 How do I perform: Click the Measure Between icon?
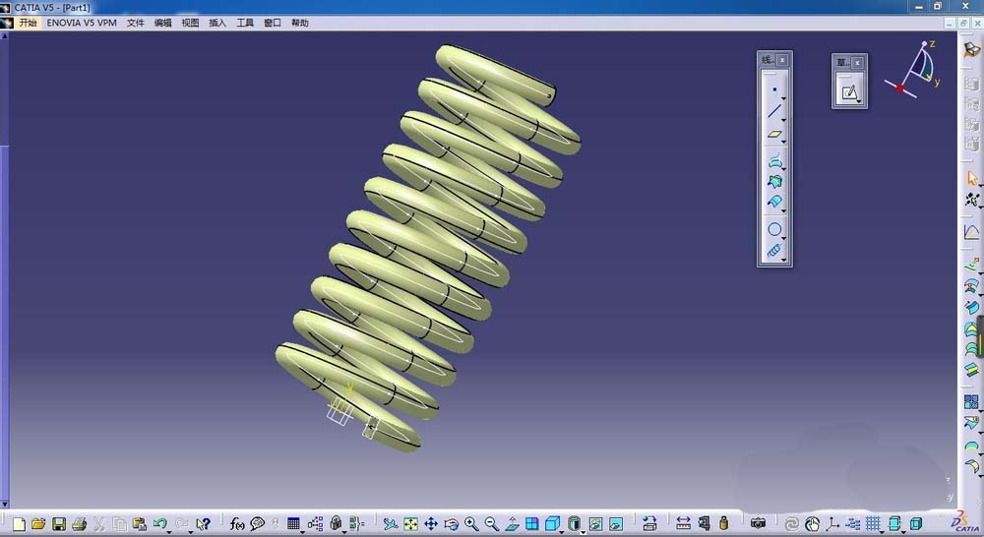684,523
